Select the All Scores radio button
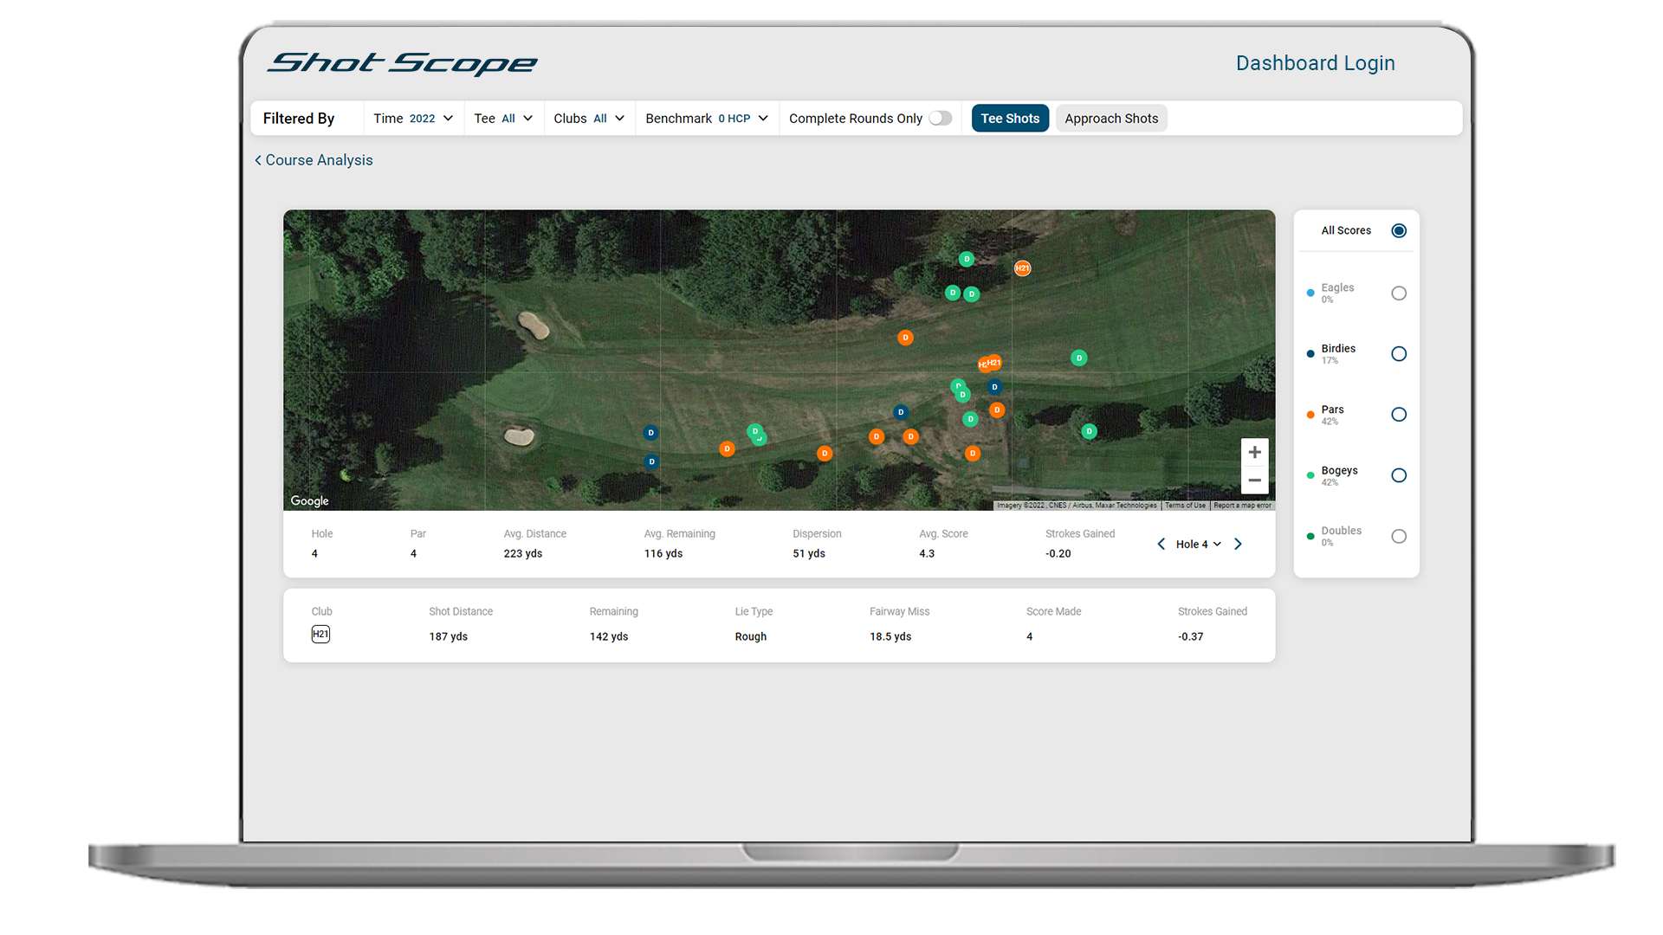Image resolution: width=1663 pixels, height=935 pixels. click(1398, 230)
